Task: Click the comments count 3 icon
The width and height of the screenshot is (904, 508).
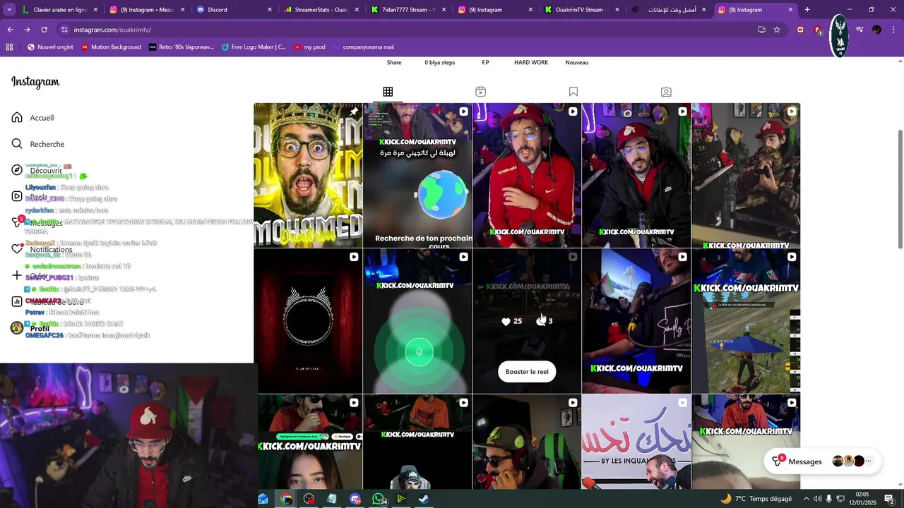Action: [x=544, y=321]
